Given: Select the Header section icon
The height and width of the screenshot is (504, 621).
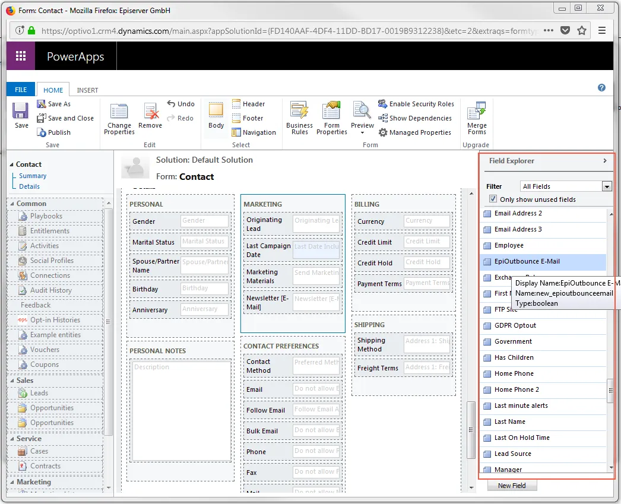Looking at the screenshot, I should coord(236,104).
